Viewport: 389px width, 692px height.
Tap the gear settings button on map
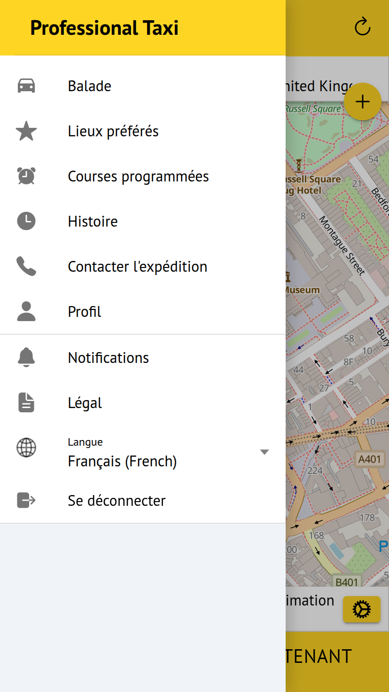(361, 609)
